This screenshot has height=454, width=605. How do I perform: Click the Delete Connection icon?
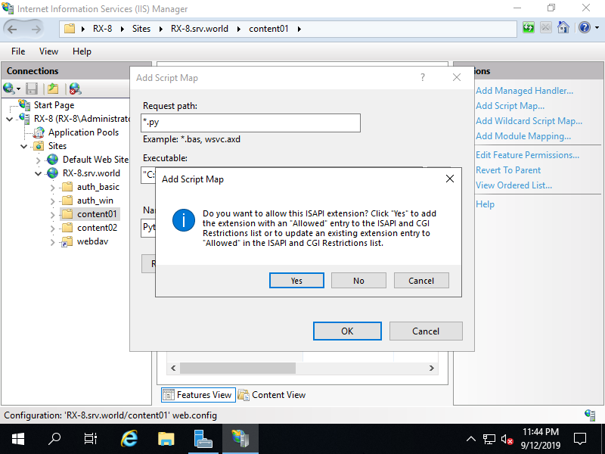(75, 89)
